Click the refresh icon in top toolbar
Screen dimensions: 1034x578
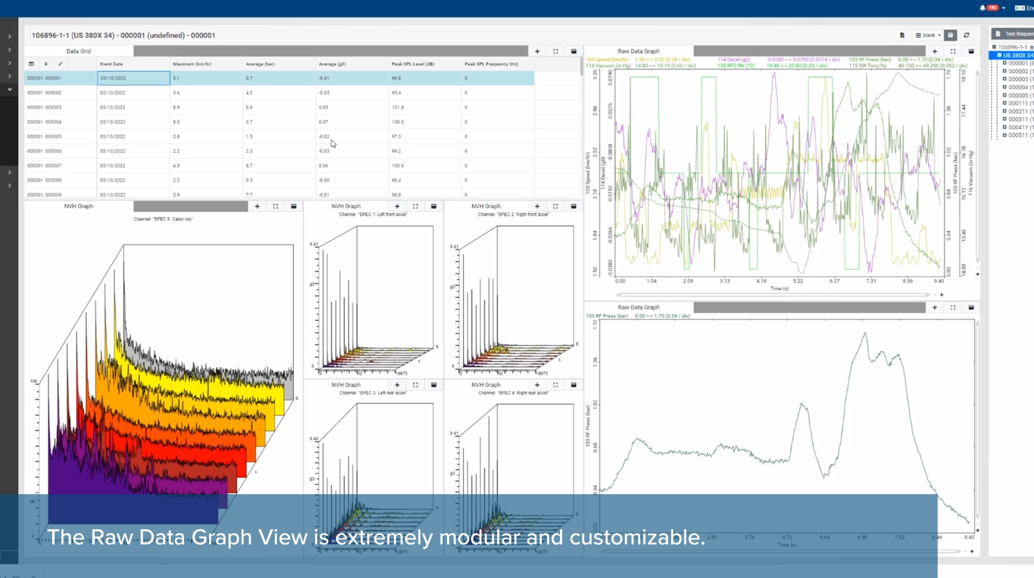[966, 35]
